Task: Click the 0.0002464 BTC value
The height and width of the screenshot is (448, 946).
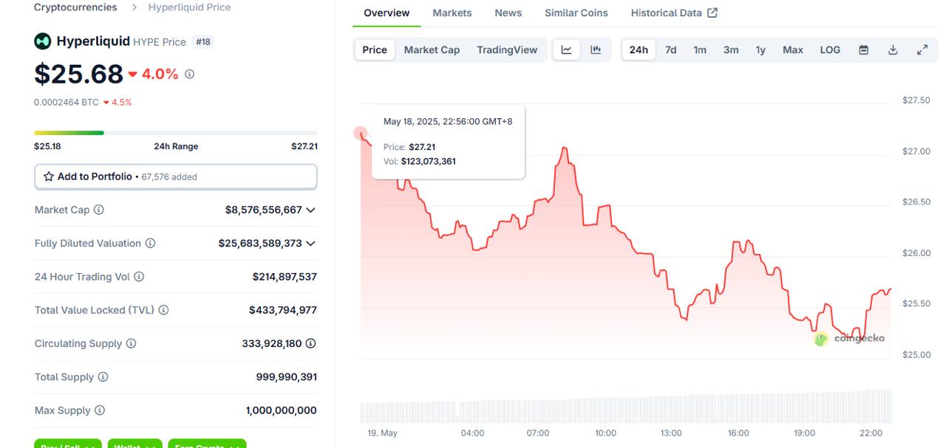Action: click(x=67, y=103)
